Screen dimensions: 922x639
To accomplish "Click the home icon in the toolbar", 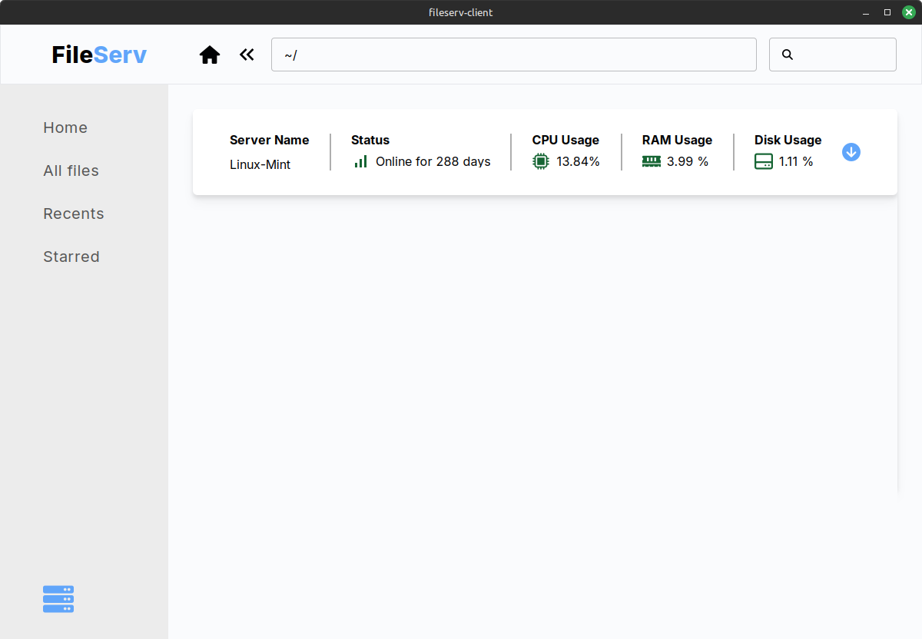I will point(209,54).
